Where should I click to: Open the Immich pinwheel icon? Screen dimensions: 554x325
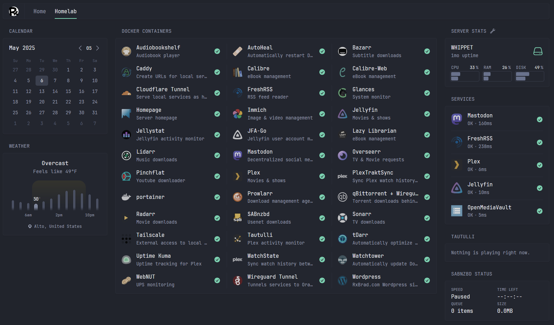pyautogui.click(x=237, y=114)
